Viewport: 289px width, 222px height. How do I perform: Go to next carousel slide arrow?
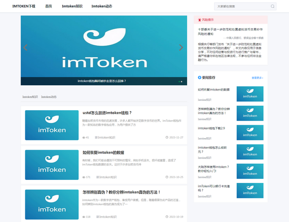[181, 48]
